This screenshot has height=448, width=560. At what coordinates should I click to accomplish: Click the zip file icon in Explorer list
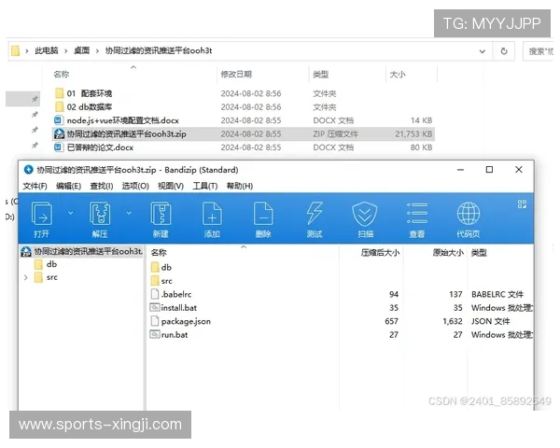pyautogui.click(x=59, y=134)
